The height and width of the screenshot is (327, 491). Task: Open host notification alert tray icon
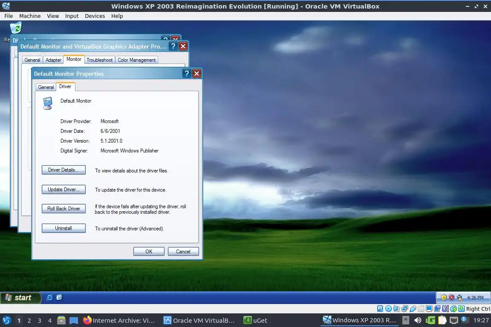(465, 320)
